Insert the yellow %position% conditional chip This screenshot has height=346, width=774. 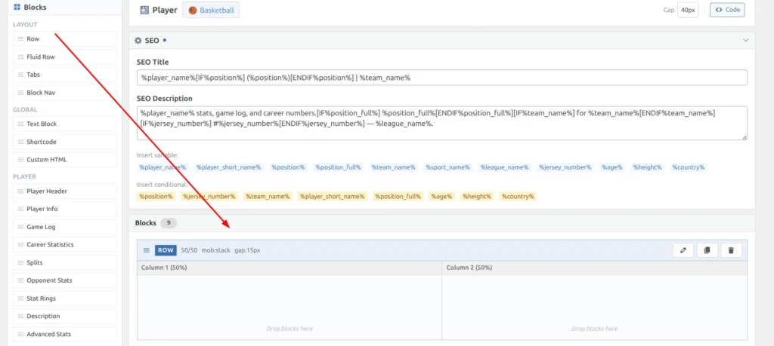(156, 197)
